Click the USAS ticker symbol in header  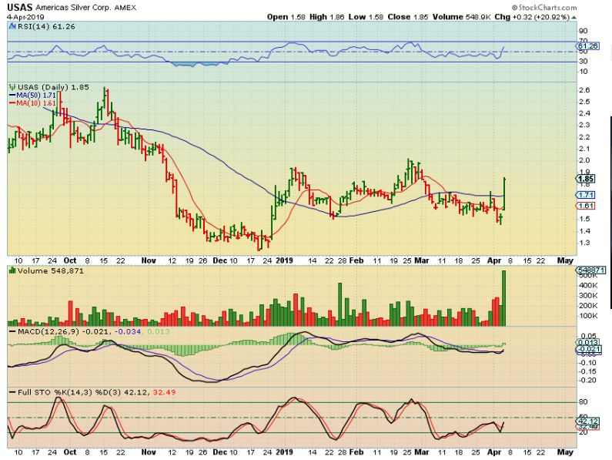(18, 6)
